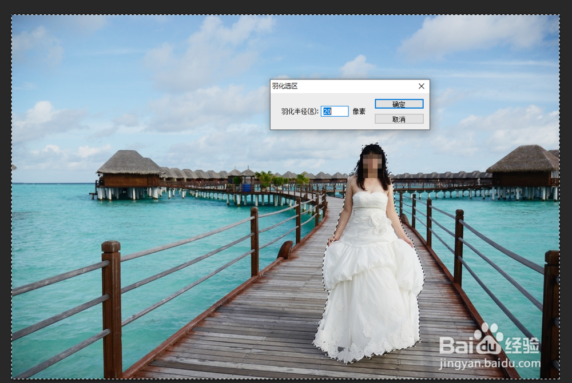The image size is (572, 383).
Task: Click the 像素 unit label
Action: pos(359,111)
